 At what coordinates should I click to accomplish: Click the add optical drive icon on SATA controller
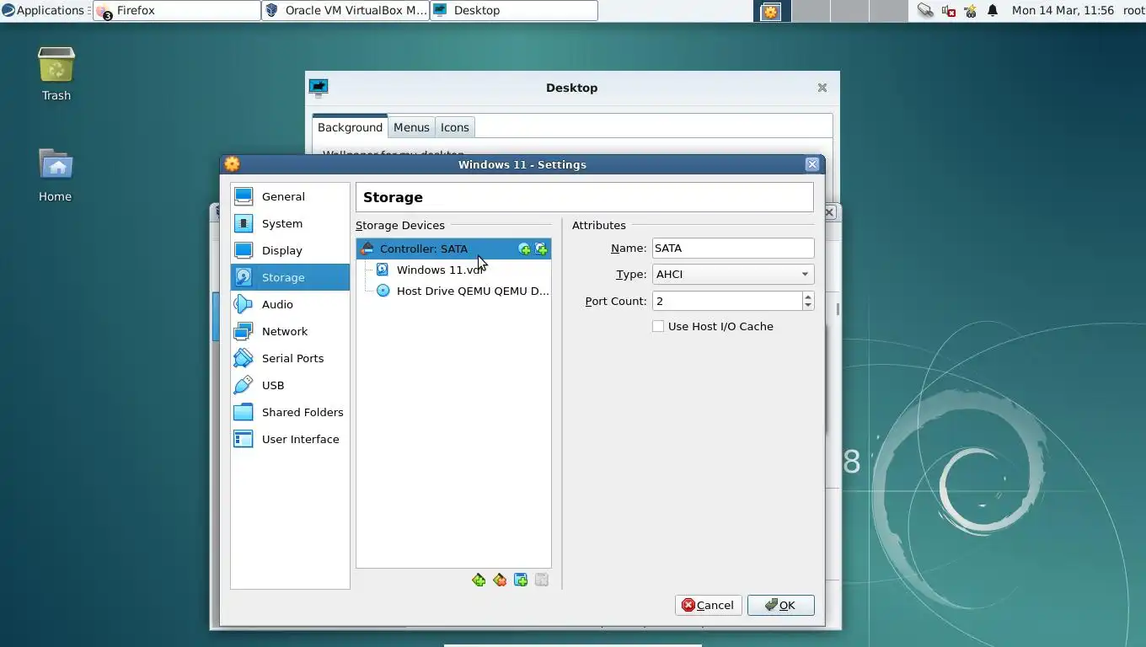[524, 249]
